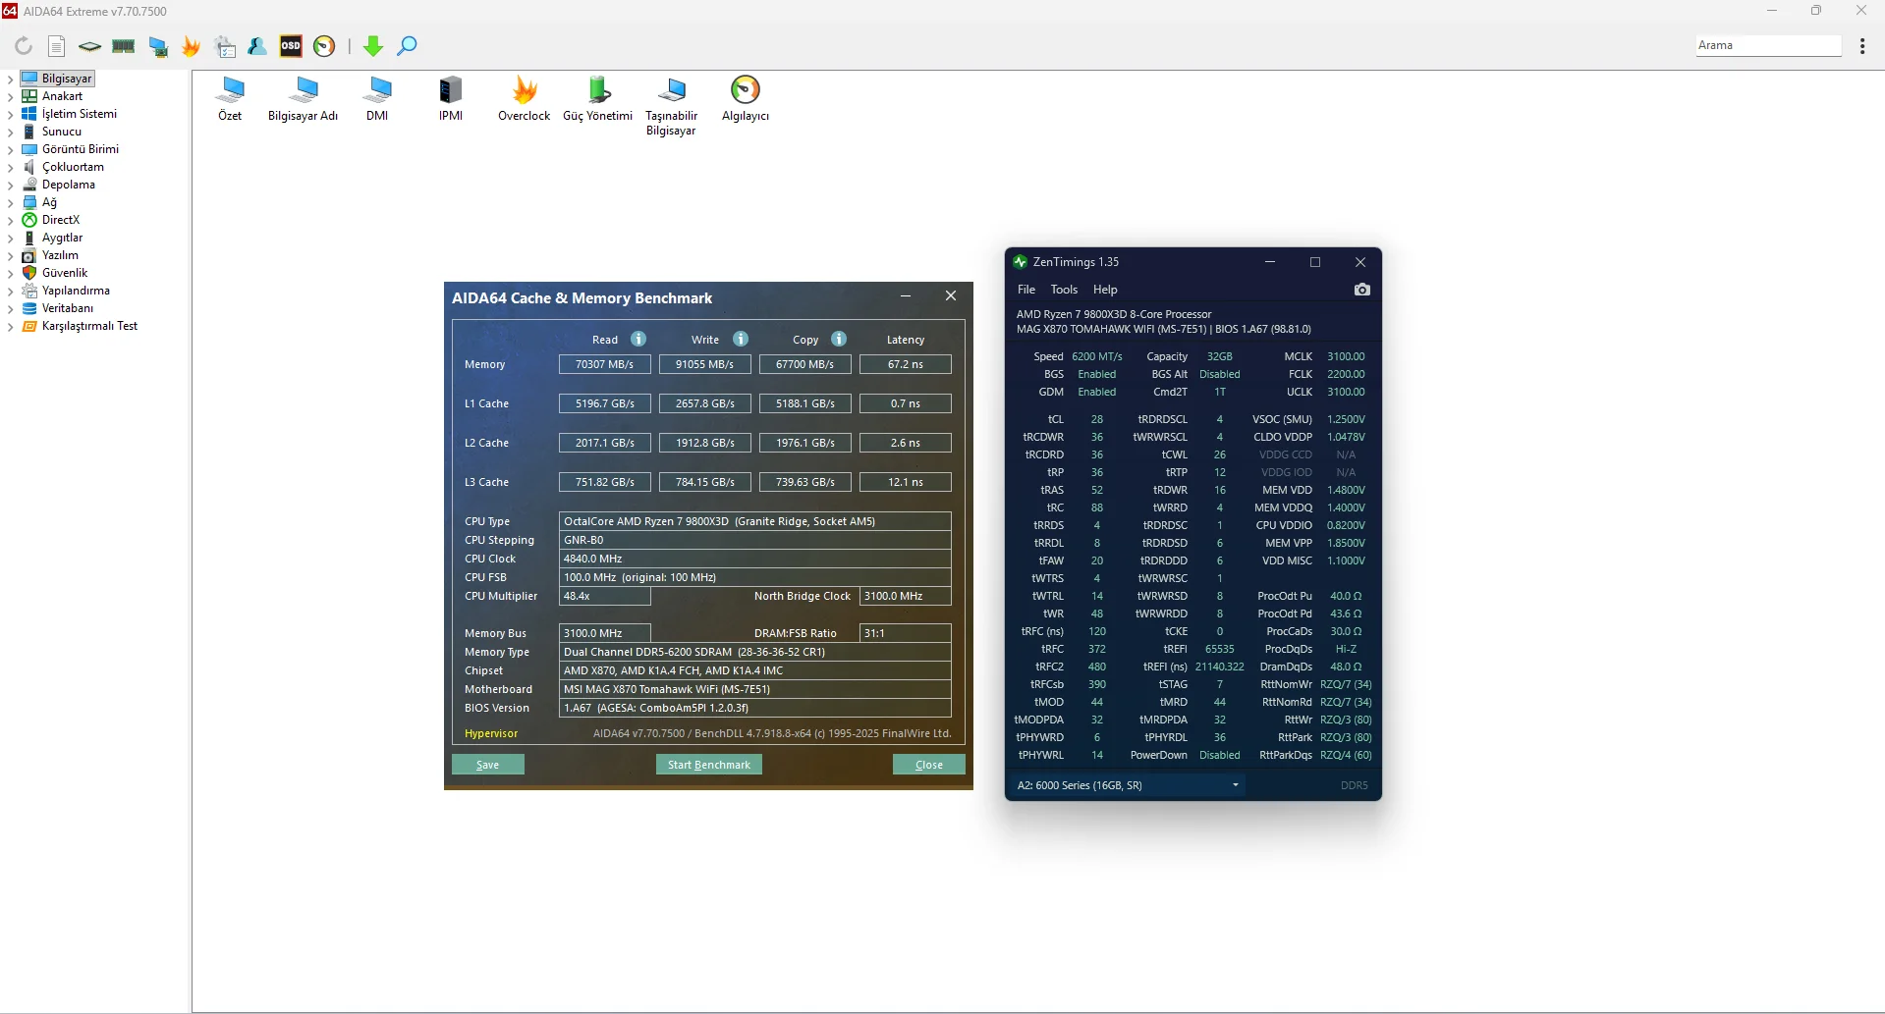Click the Read info icon
Screen dimensions: 1885x1014
638,339
